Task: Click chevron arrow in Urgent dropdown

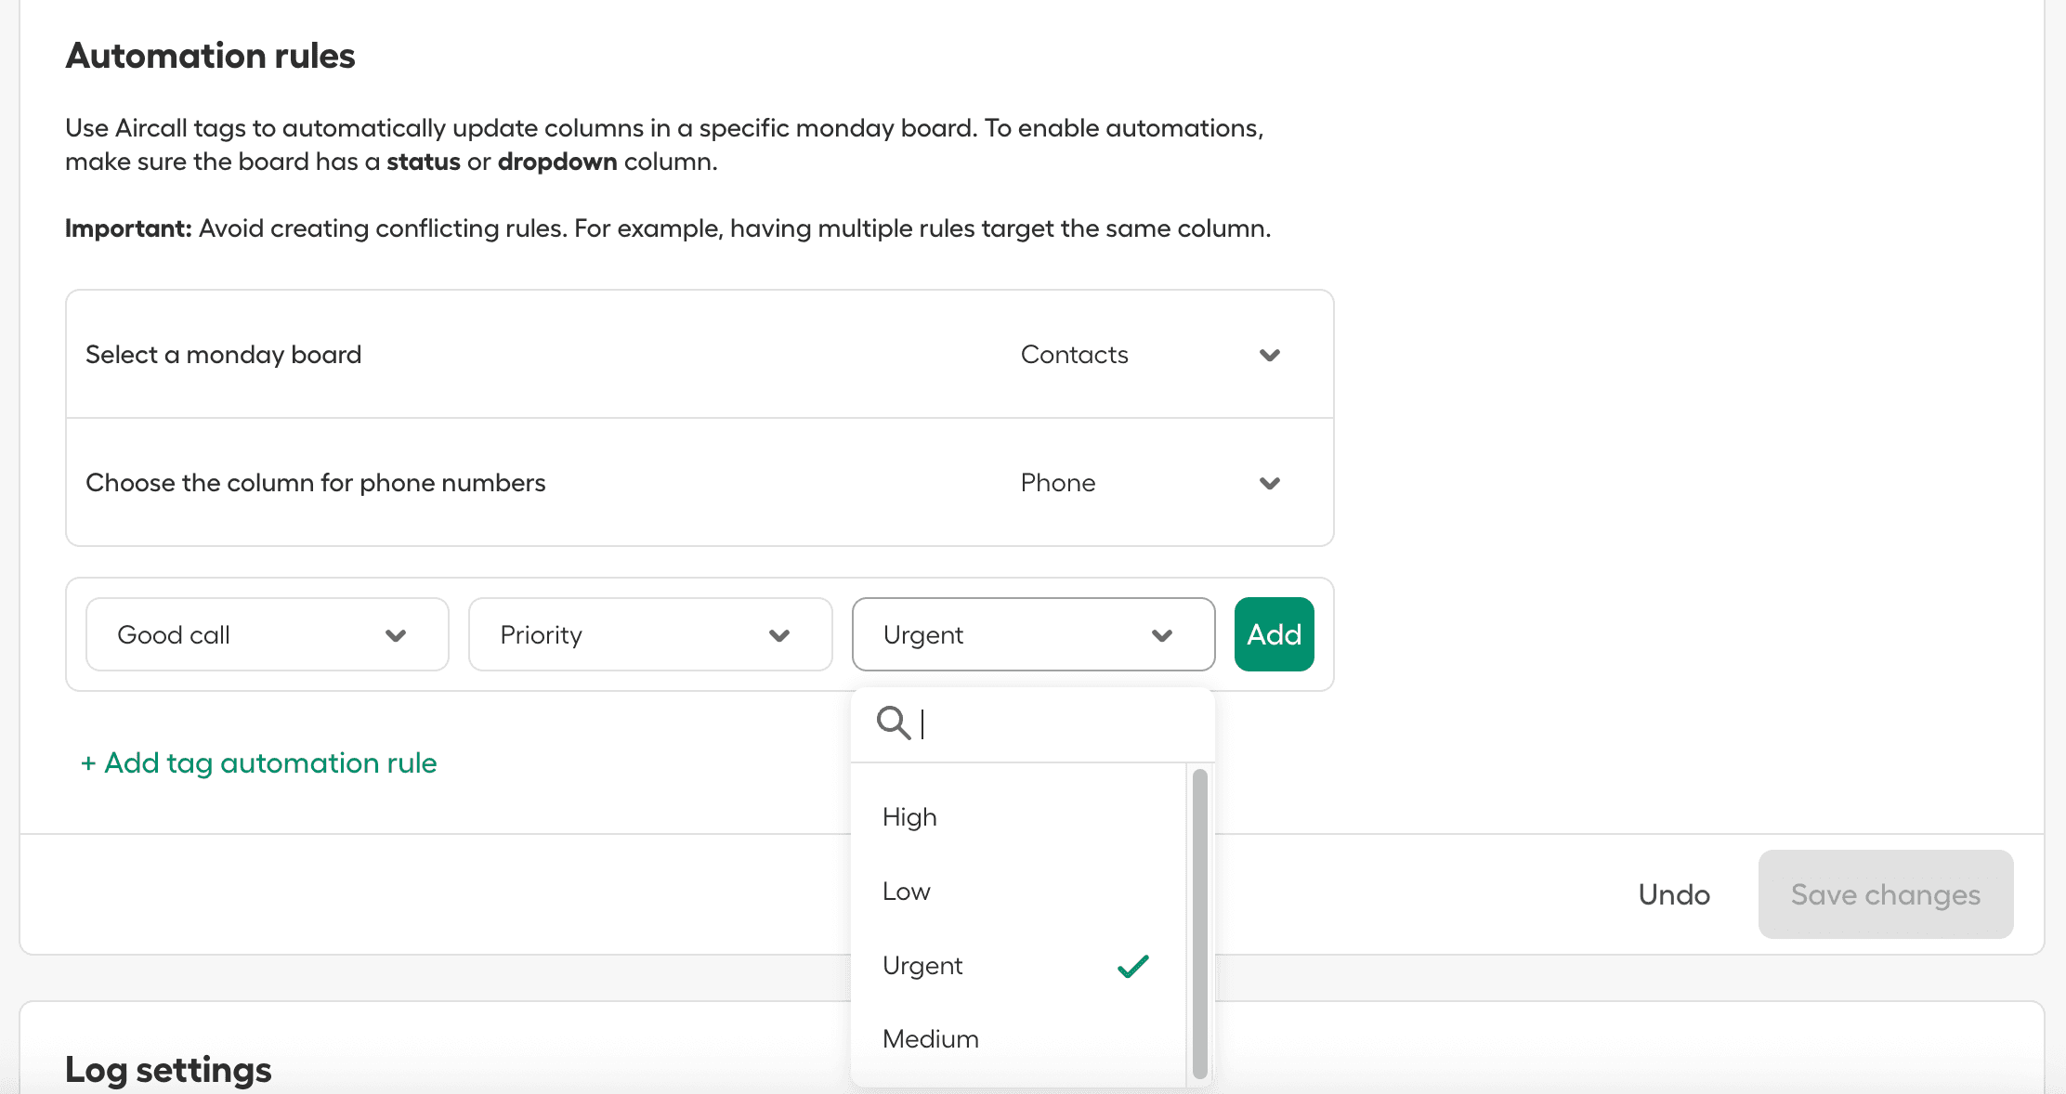Action: coord(1162,635)
